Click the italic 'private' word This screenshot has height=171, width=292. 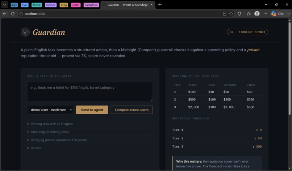pos(253,50)
